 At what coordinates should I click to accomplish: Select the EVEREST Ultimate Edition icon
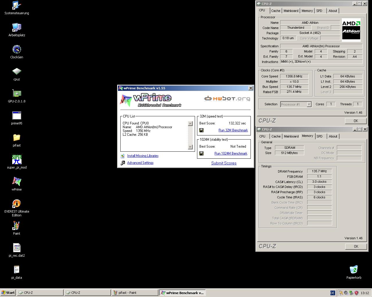click(17, 208)
